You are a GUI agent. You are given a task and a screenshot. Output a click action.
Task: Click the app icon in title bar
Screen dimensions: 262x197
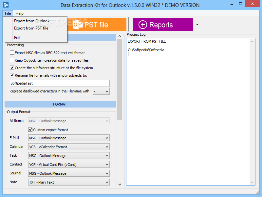coord(6,5)
